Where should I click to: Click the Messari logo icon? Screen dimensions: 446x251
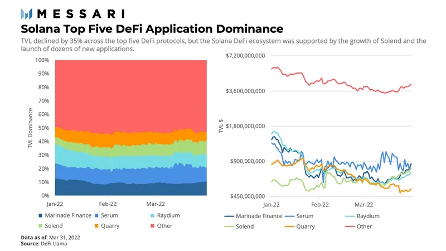click(x=26, y=13)
